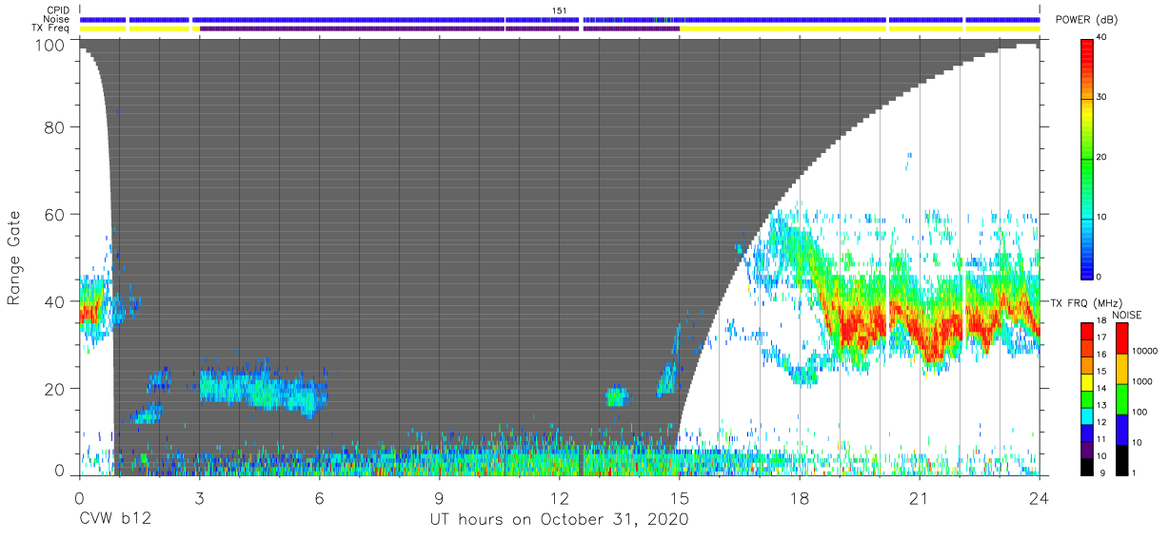Click the TX frequency scale value '18'
The image size is (1169, 539).
[x=1103, y=323]
